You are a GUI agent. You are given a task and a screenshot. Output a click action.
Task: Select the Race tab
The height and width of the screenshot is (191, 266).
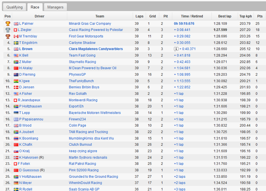point(35,7)
